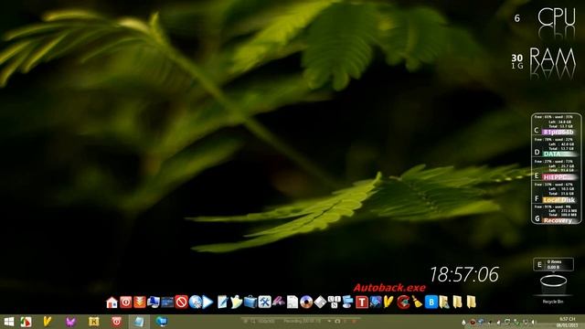Switch to the highlighted blue notepad taskbar app
585x329 pixels.
139,322
